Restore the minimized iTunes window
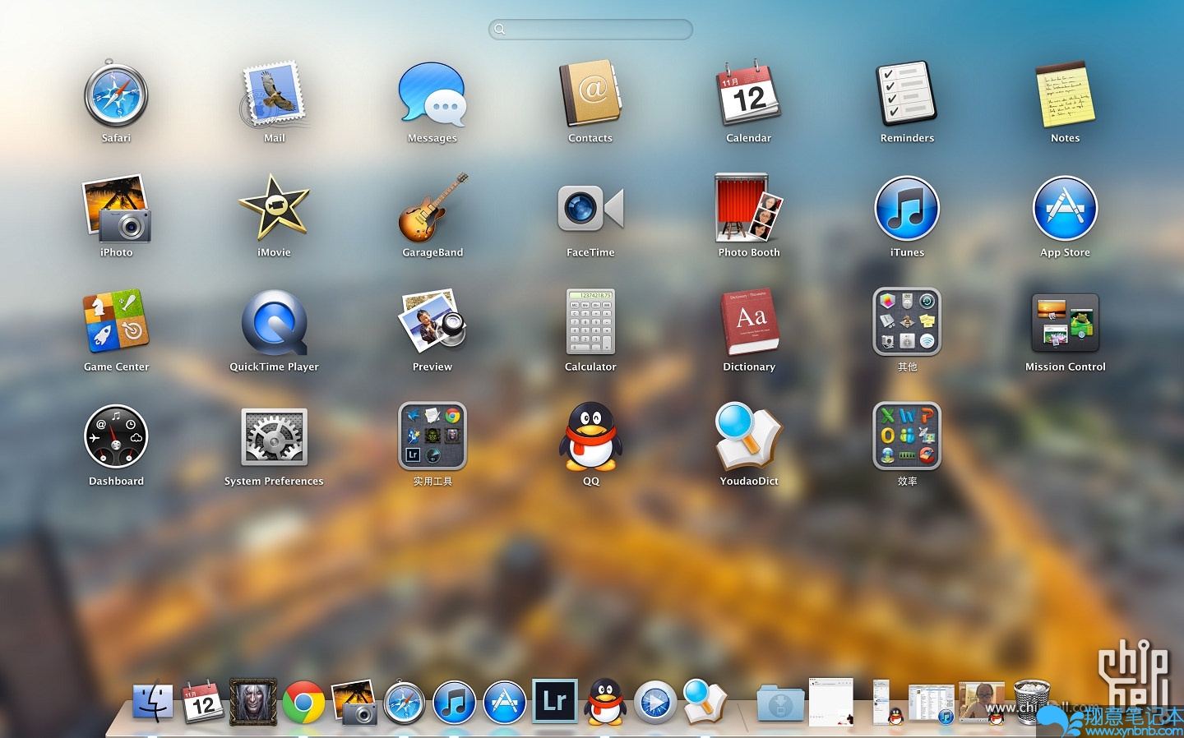This screenshot has width=1184, height=738. tap(932, 704)
